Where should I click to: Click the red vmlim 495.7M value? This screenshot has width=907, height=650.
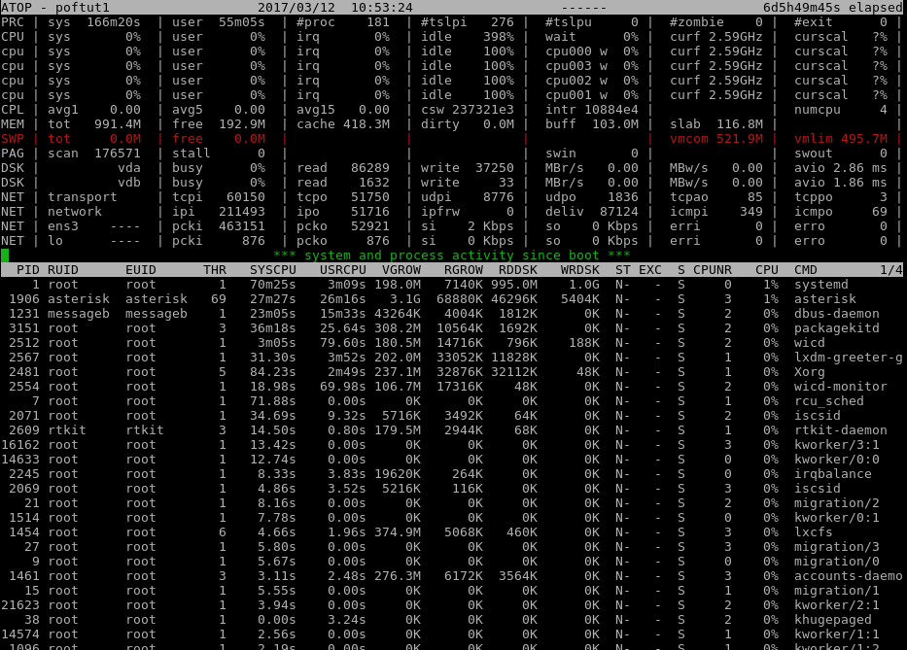tap(841, 139)
